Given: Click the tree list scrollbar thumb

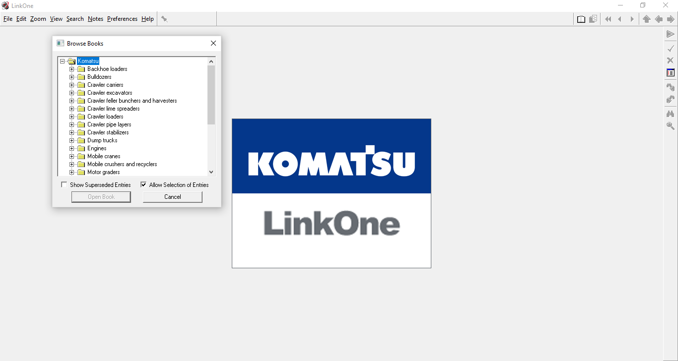Looking at the screenshot, I should 211,95.
